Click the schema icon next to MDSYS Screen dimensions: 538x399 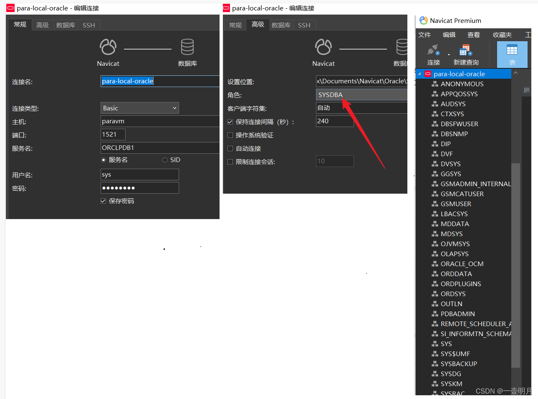pos(435,234)
